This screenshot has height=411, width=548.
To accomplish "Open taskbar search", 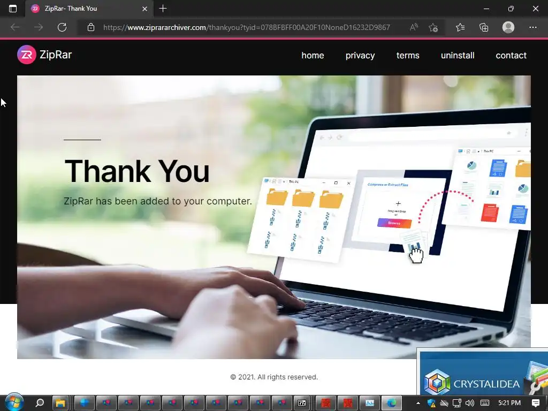I will pos(40,403).
